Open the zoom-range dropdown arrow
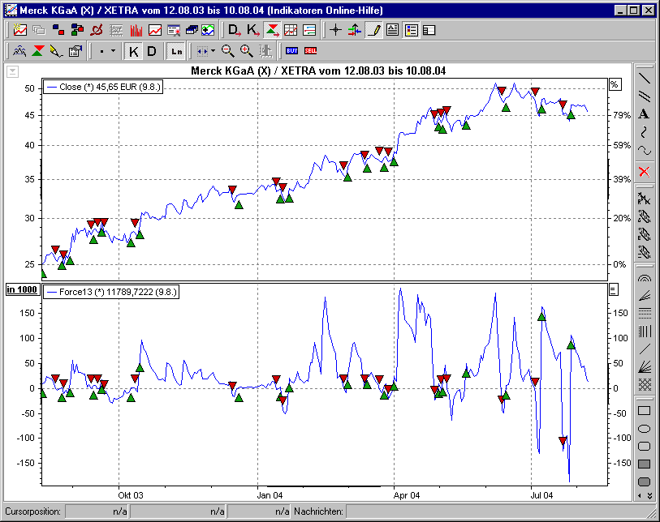Screen dimensions: 660x522 point(213,49)
